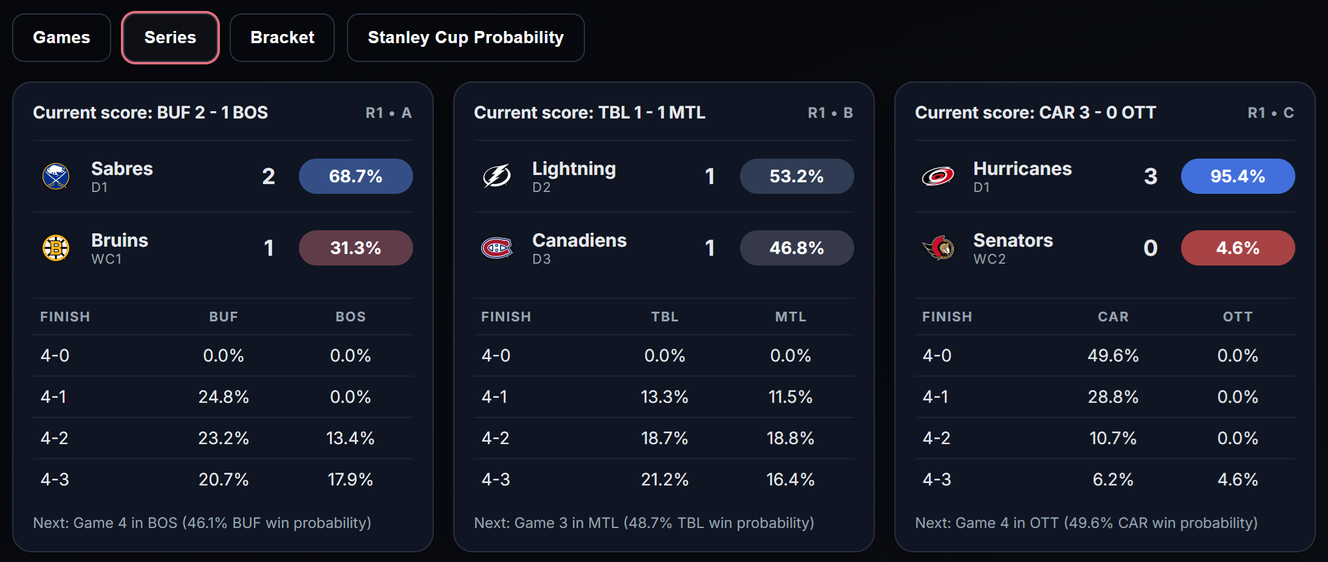Click the Sabres 68.7% probability pill
1328x562 pixels.
355,176
